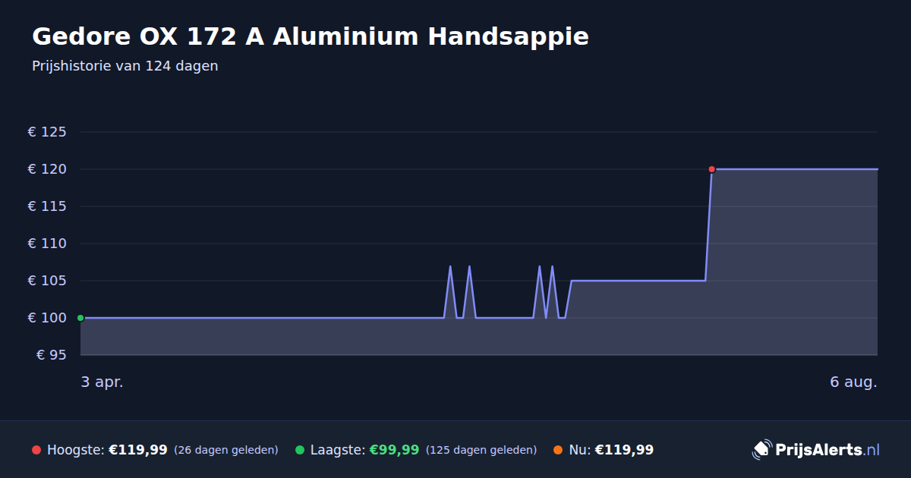Click the green Laagste legend dot
The height and width of the screenshot is (478, 911).
[300, 450]
